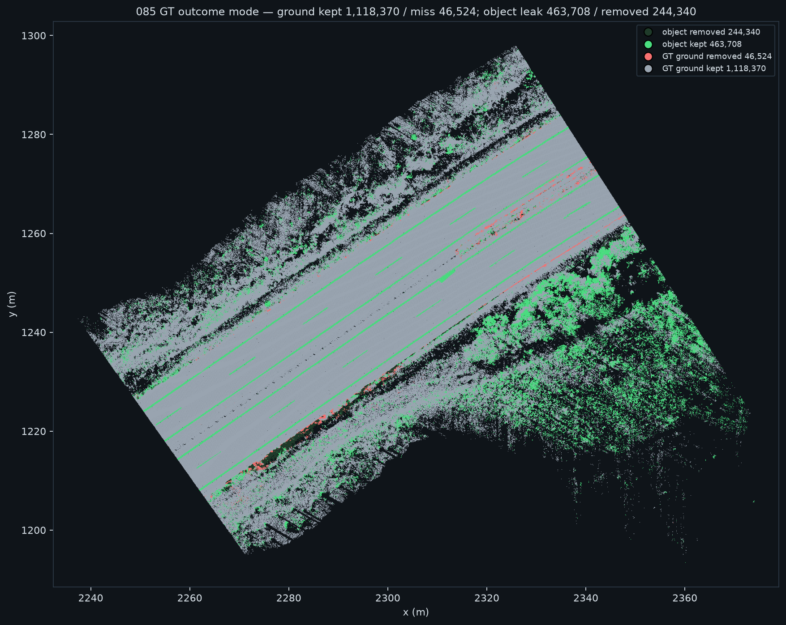Viewport: 786px width, 625px height.
Task: Click the 2280 tick label on x axis
Action: point(289,598)
